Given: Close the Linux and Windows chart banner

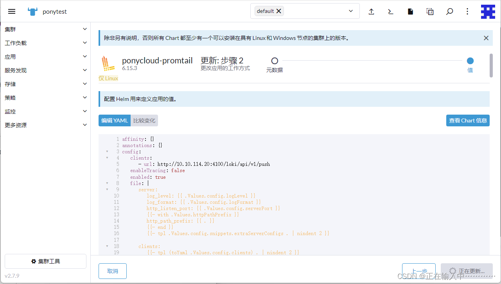Looking at the screenshot, I should coord(486,38).
